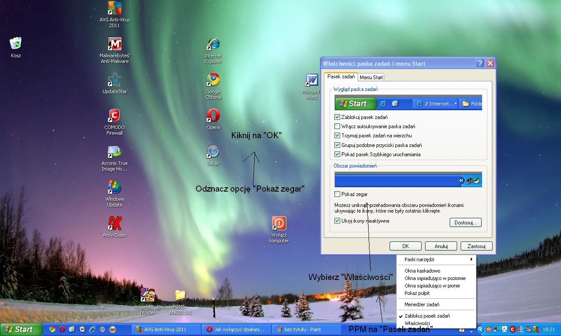Toggle Trzymaj pasek zadań na wierzchu

(337, 136)
